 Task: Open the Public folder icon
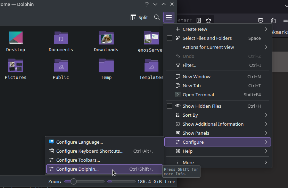pos(61,65)
